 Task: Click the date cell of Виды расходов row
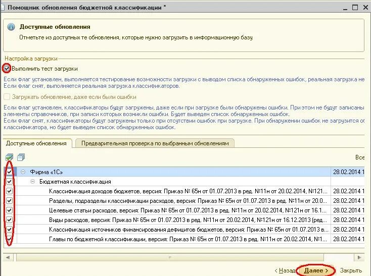point(348,220)
